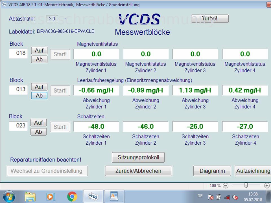Click the power plug tray icon
Screen dimensions: 271x203
(218, 197)
